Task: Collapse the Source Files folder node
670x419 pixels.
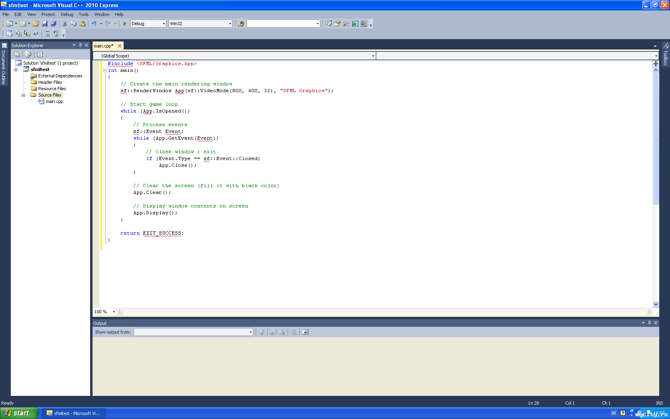Action: [x=23, y=95]
